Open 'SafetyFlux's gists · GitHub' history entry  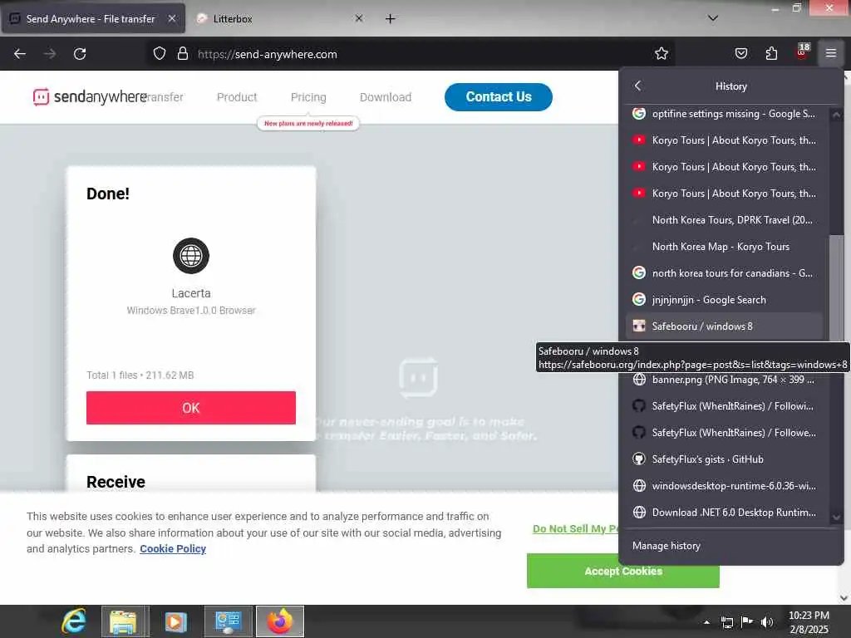coord(725,459)
